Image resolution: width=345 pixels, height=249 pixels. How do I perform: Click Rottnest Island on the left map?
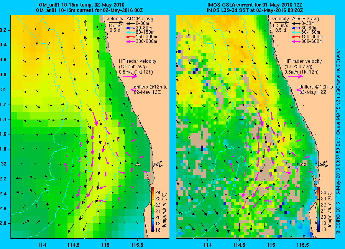137,164
